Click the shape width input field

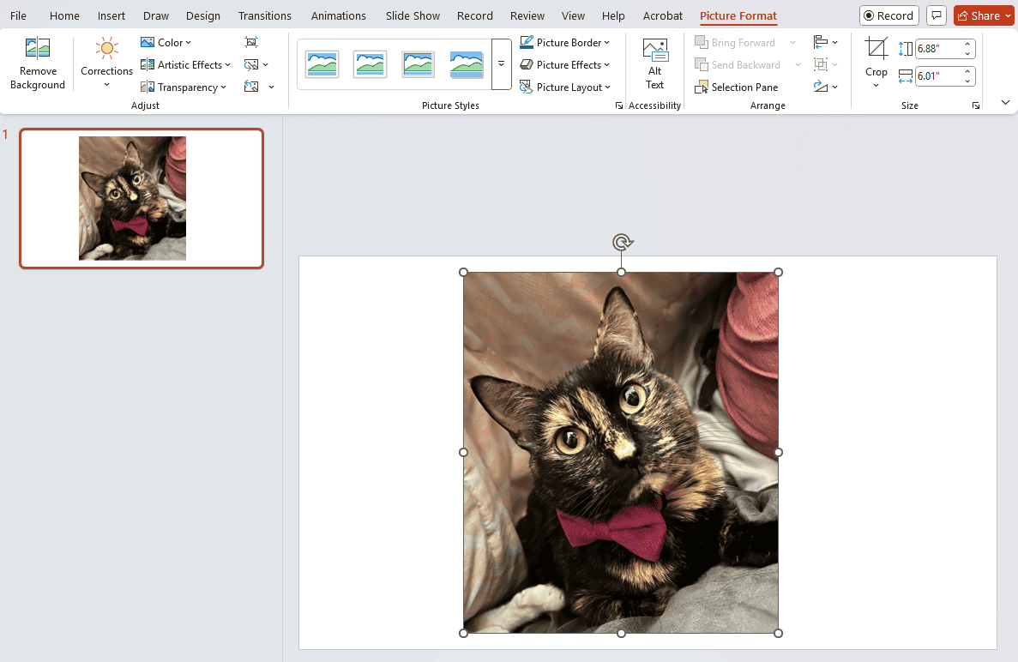938,76
